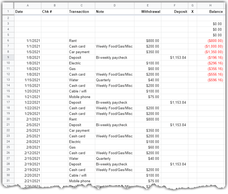
Task: Click the select-all corner box above row 1
Action: coord(8,5)
